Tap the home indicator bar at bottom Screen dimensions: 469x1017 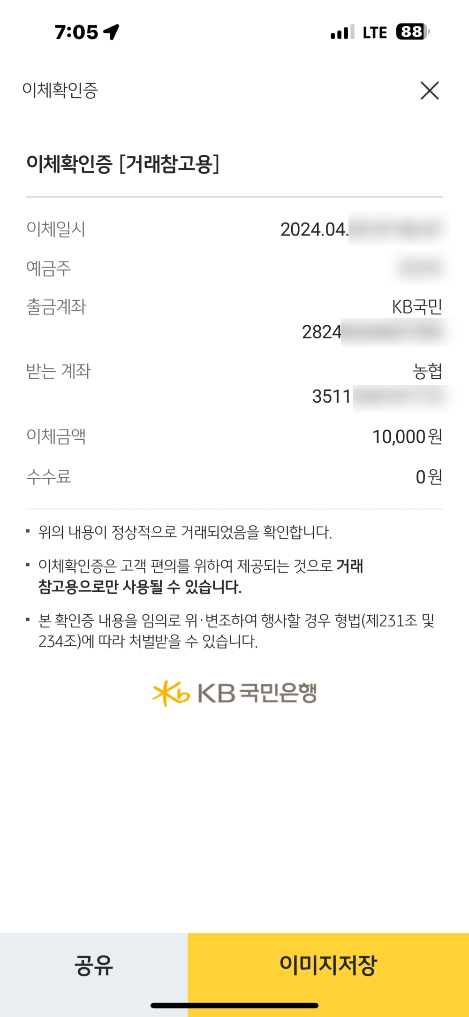(234, 1005)
